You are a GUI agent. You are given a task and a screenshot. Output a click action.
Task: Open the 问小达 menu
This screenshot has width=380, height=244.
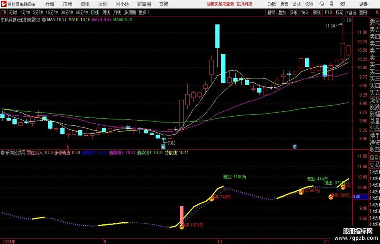tap(122, 4)
